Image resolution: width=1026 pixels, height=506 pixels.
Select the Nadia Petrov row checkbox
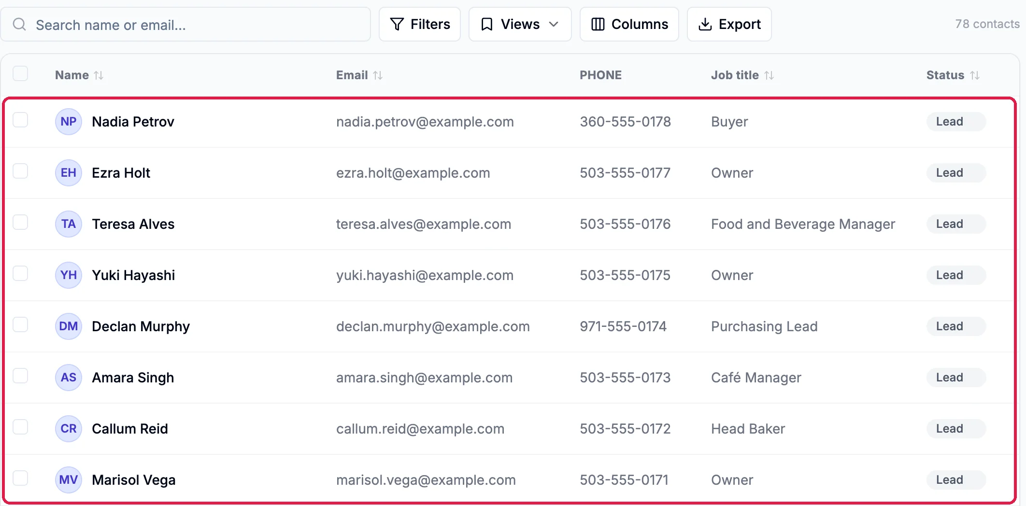pos(20,120)
